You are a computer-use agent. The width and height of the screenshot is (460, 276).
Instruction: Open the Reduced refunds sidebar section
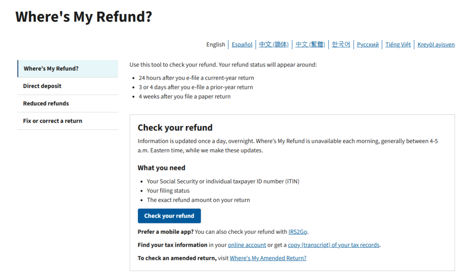pos(45,103)
